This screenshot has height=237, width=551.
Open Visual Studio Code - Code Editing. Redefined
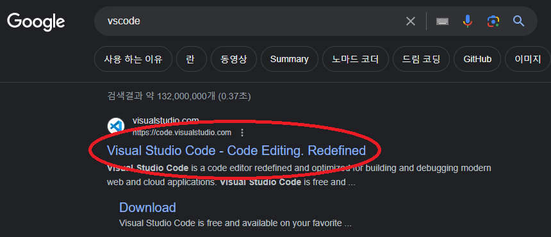(x=236, y=151)
